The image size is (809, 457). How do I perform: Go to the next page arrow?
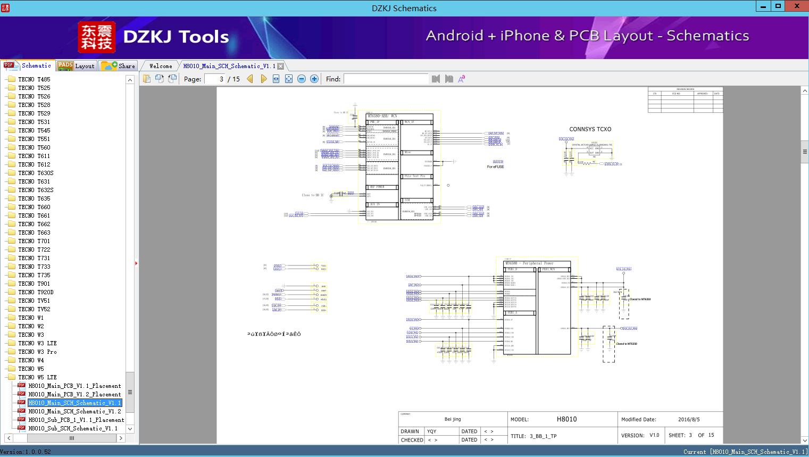click(263, 79)
